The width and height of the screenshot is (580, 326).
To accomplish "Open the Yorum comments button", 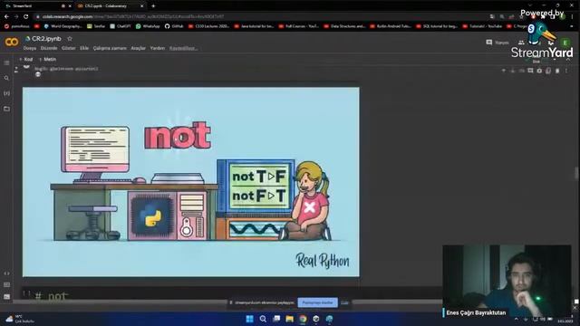I will 498,43.
